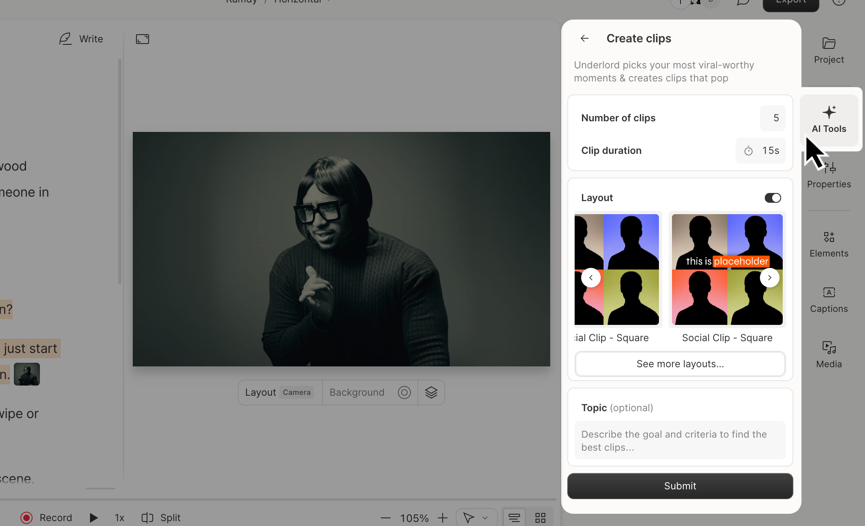This screenshot has height=526, width=865.
Task: Open the layers stack icon below video
Action: tap(431, 392)
